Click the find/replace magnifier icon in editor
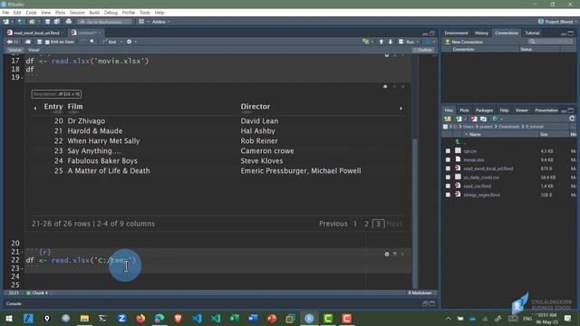Screen dimensions: 580x326 coord(92,42)
